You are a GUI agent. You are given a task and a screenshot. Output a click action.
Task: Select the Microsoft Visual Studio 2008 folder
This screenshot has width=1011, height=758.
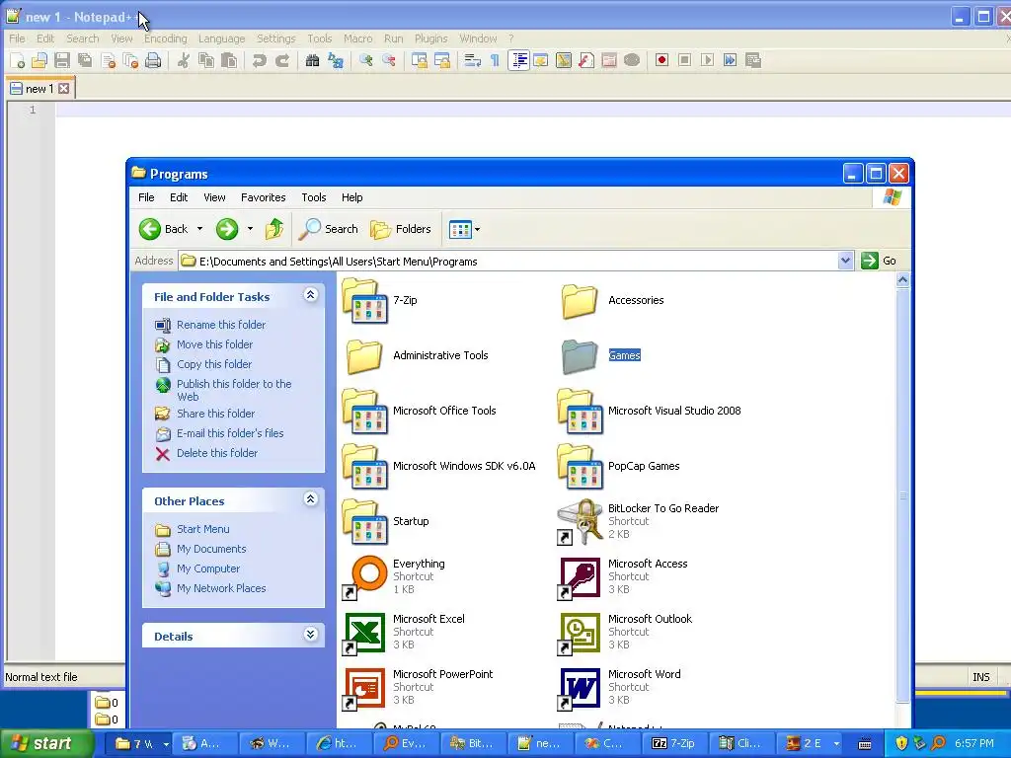point(650,411)
